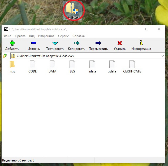
Task: Select the file 43645 desktop icon
Action: click(72, 11)
